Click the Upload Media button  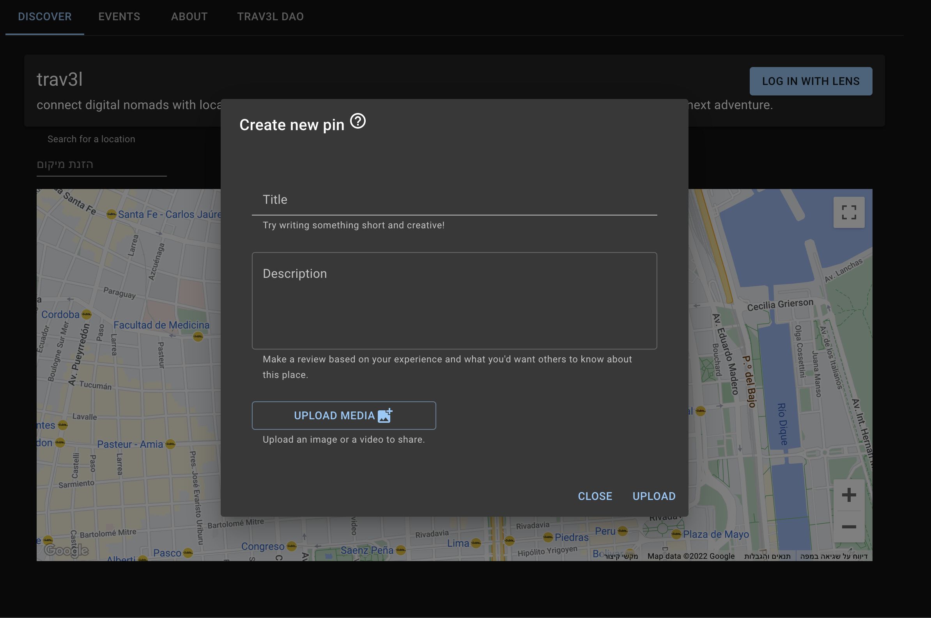point(344,415)
